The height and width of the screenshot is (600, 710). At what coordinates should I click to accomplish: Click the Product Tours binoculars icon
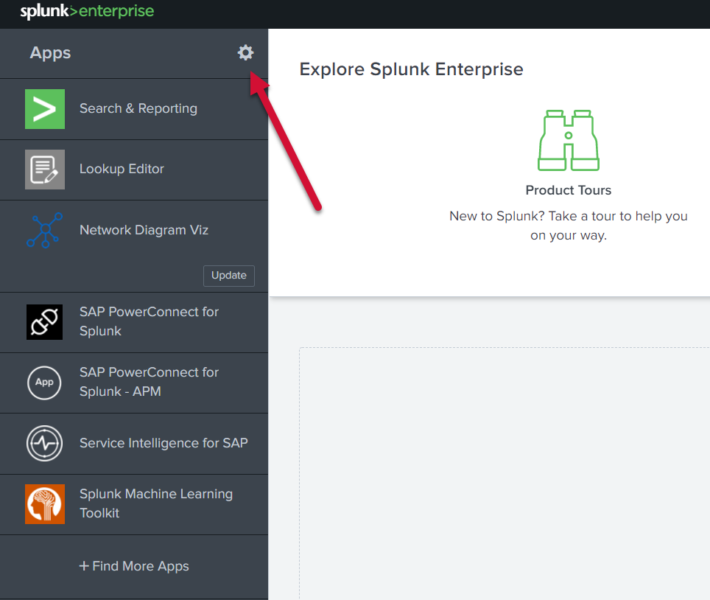pos(568,140)
